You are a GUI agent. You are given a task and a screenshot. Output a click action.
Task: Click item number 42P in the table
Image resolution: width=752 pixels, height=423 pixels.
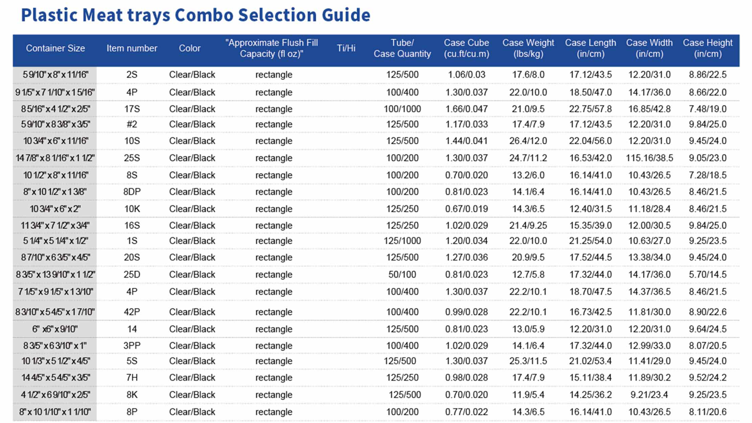[x=132, y=312]
